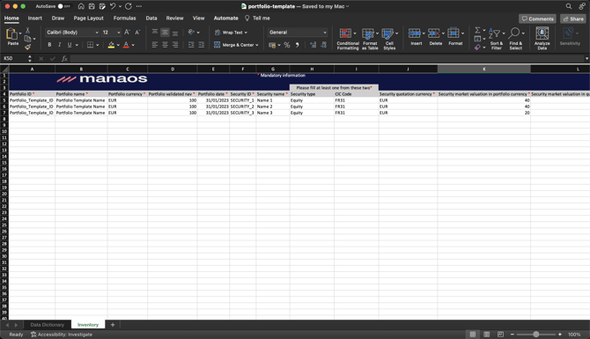
Task: Open Format as Table
Action: [x=370, y=39]
